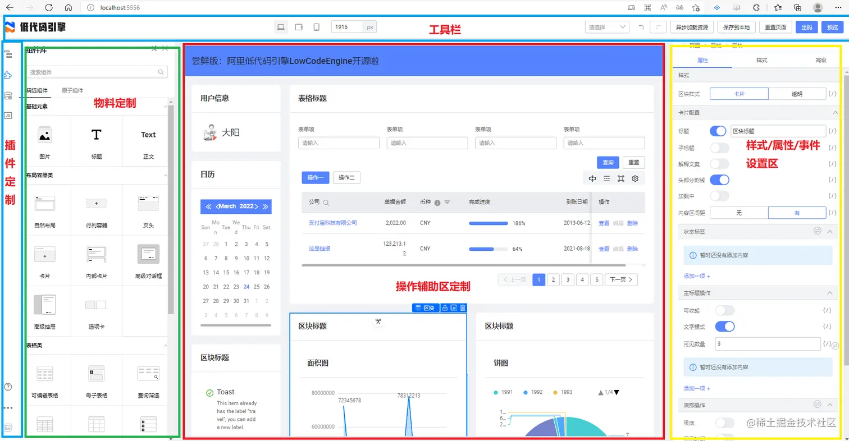Click the 搜索组件 search input
The width and height of the screenshot is (849, 441).
click(97, 72)
